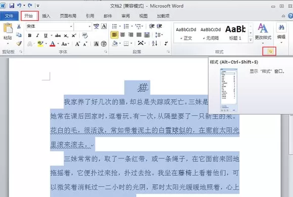Screen dimensions: 293x197
Task: Apply red font color
Action: click(x=52, y=44)
